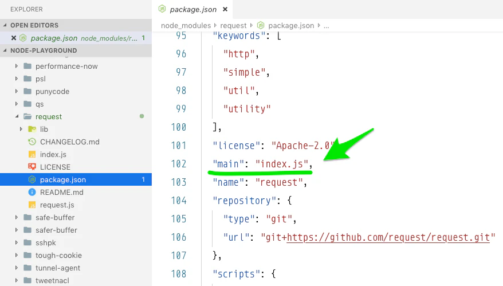The height and width of the screenshot is (286, 503).
Task: Click node_modules in the breadcrumb
Action: [x=186, y=25]
